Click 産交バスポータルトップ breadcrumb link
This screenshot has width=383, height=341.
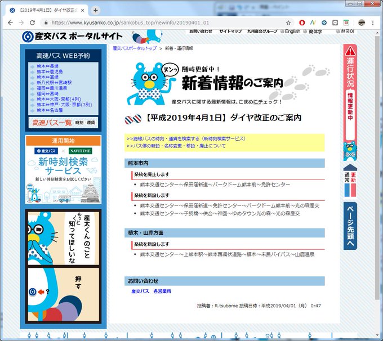(135, 48)
